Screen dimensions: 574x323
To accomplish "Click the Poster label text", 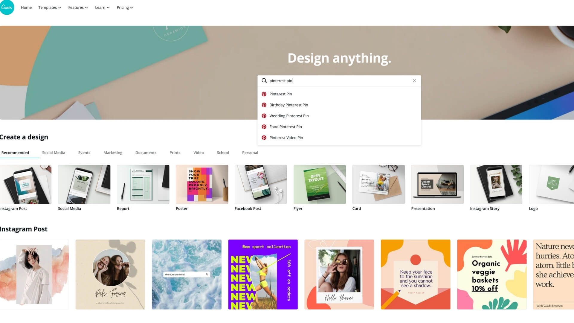I will (x=182, y=209).
